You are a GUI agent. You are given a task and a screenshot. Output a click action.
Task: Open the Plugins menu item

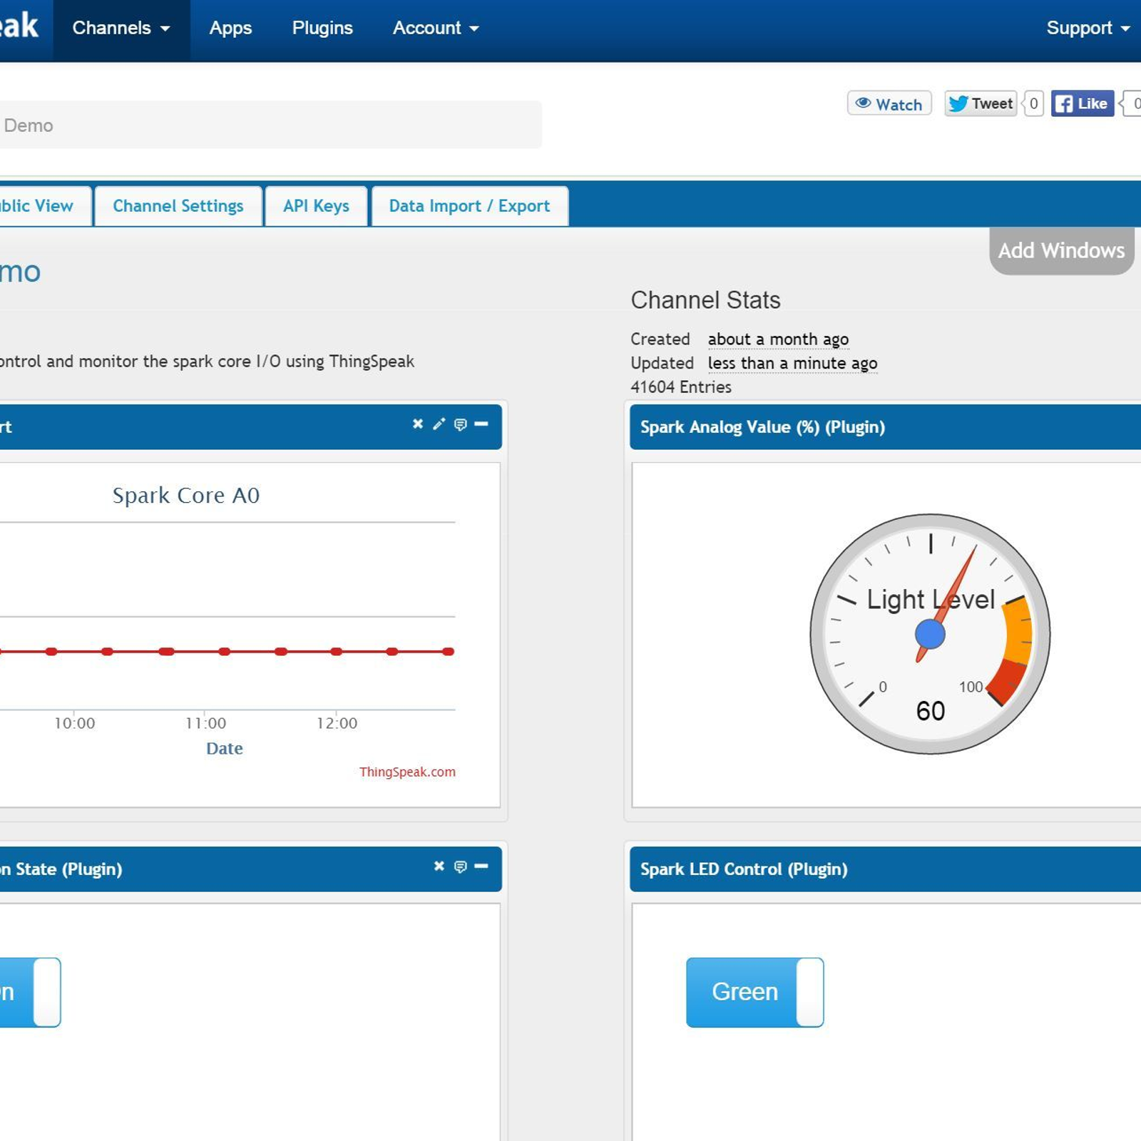[322, 29]
